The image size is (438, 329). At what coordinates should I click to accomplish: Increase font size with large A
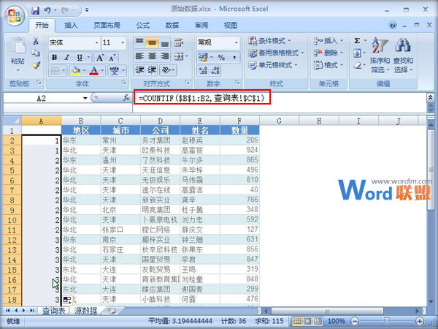(99, 58)
